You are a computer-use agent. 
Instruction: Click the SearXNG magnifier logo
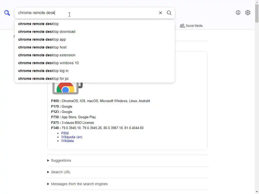[x=7, y=13]
